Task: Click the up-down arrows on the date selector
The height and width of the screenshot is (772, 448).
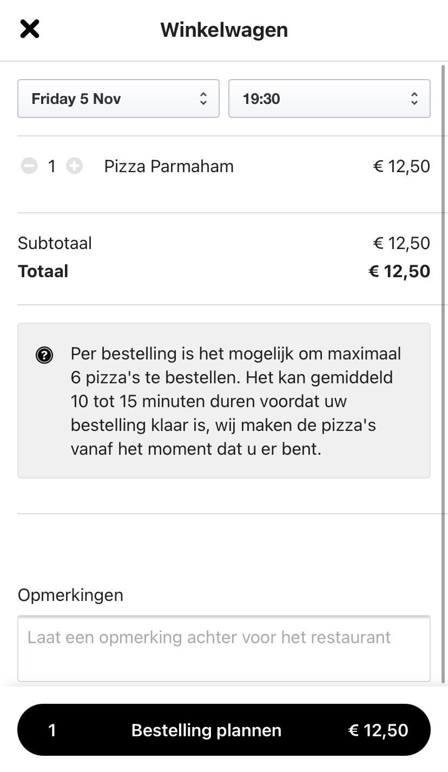Action: click(x=203, y=99)
